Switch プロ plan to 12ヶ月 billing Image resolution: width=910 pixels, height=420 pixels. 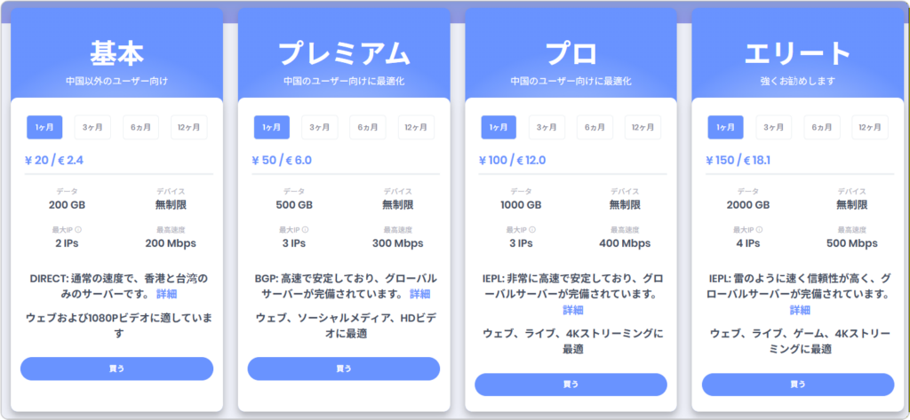pyautogui.click(x=643, y=127)
